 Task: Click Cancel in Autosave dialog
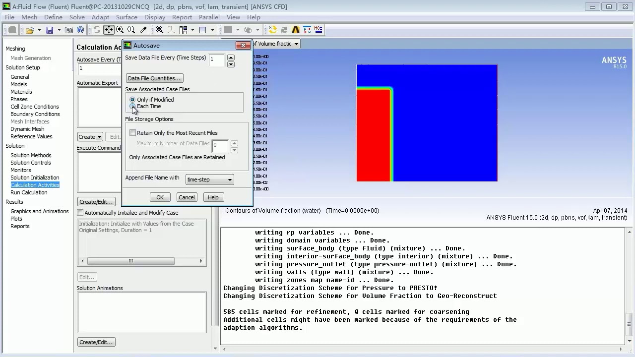pyautogui.click(x=187, y=197)
